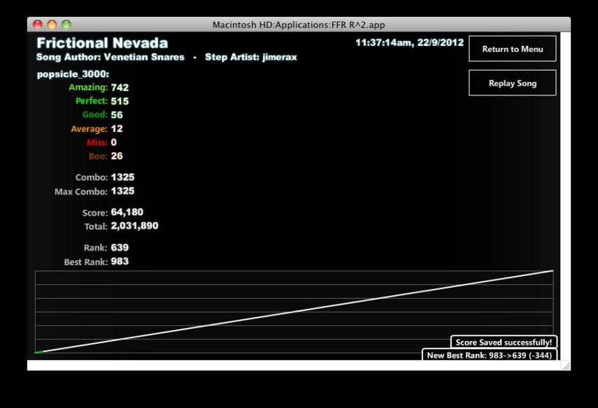The image size is (598, 408).
Task: Click the Max Combo value 1325
Action: [x=122, y=191]
